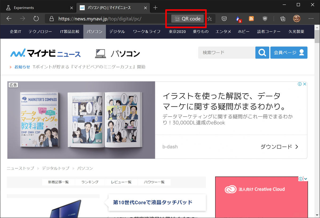Click the blue search magnifier button
The height and width of the screenshot is (218, 320).
[x=262, y=53]
